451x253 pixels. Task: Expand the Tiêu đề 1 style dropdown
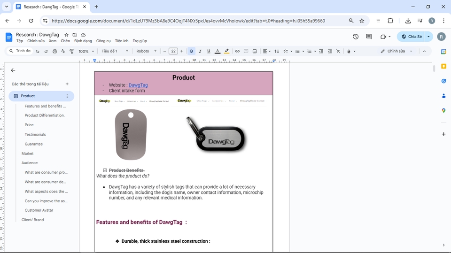(115, 51)
